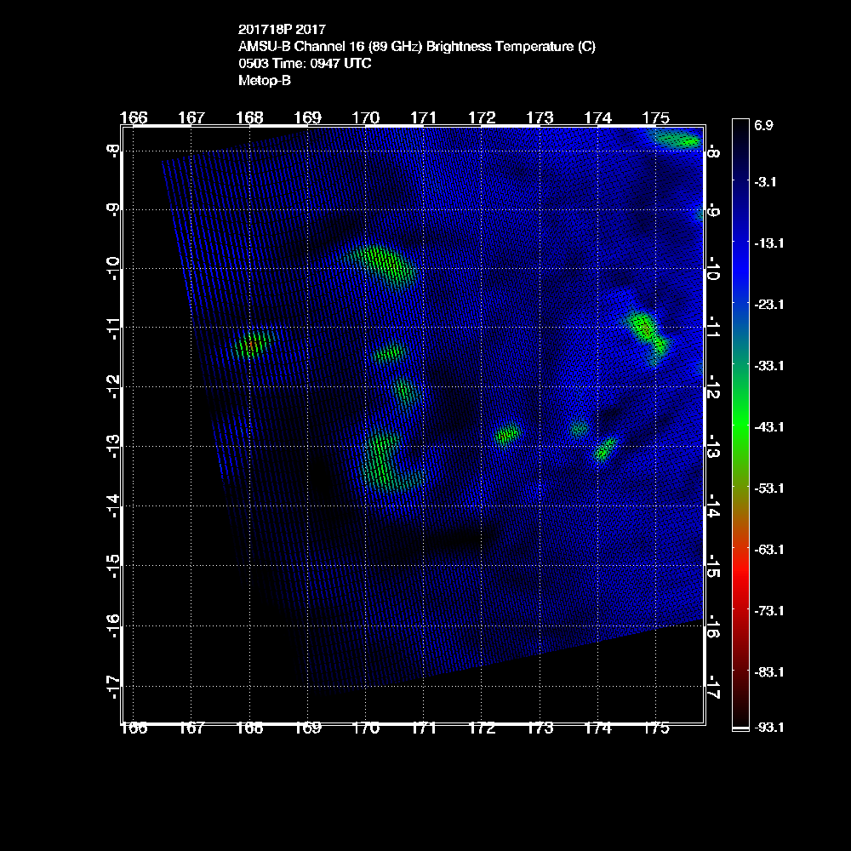This screenshot has width=851, height=851.
Task: Click the '0503 Time: 0947 UTC' text
Action: [305, 64]
